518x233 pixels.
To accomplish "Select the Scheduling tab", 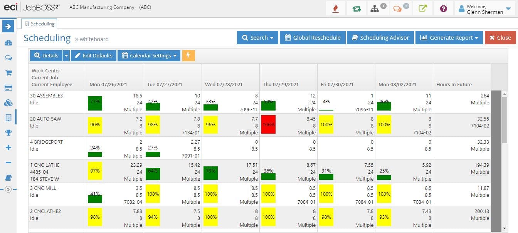I will pyautogui.click(x=39, y=23).
